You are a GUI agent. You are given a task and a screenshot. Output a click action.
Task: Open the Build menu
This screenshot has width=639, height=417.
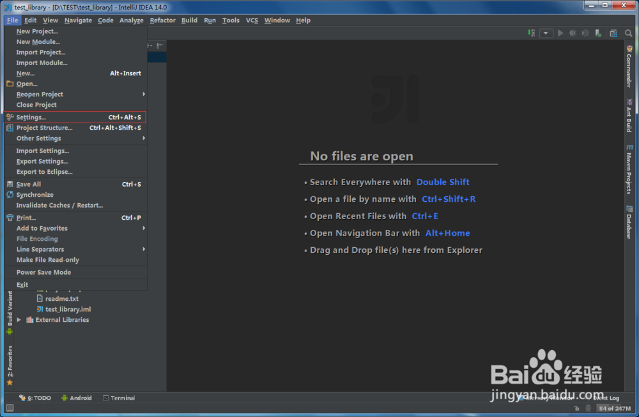tap(189, 20)
